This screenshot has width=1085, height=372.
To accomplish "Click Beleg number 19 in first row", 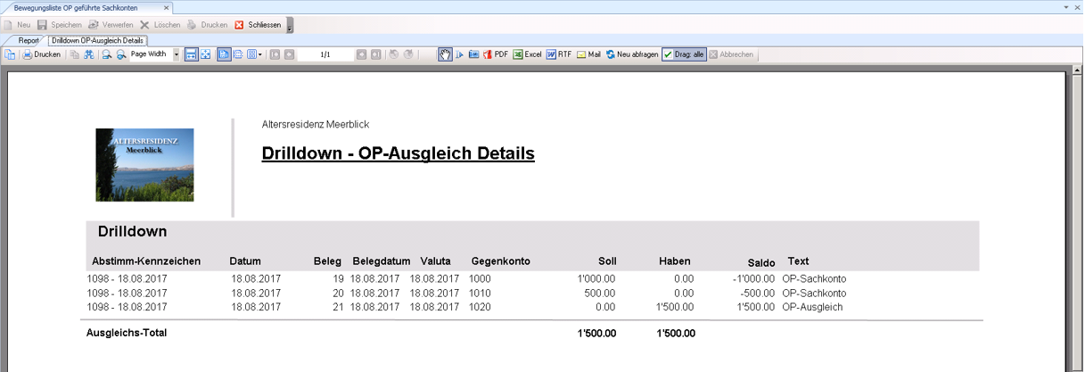I will click(x=337, y=279).
